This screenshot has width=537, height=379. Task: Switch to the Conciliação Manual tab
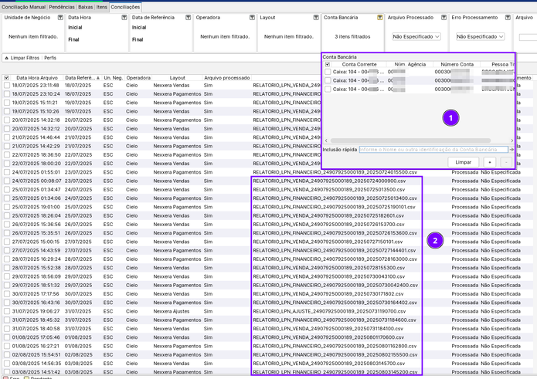[x=22, y=6]
